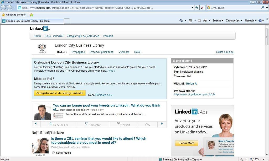The width and height of the screenshot is (269, 161).
Task: Click the RSS feeds icon in command bar
Action: (190, 21)
